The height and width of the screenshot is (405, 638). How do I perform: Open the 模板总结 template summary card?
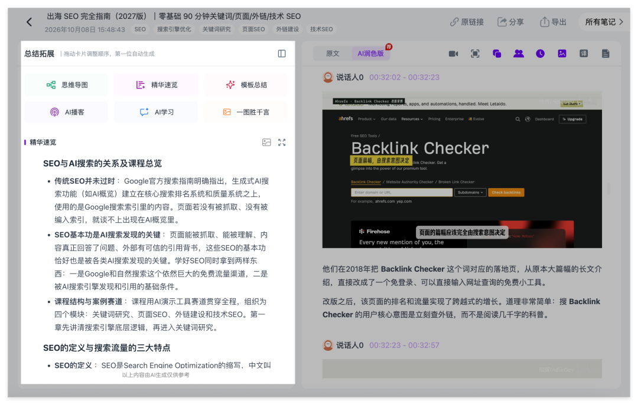pyautogui.click(x=246, y=85)
